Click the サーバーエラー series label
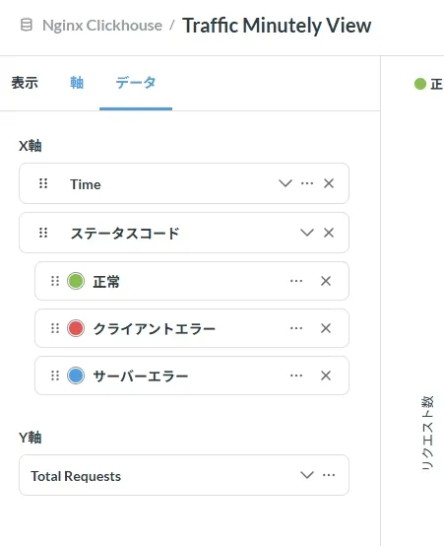This screenshot has width=444, height=546. [x=140, y=376]
